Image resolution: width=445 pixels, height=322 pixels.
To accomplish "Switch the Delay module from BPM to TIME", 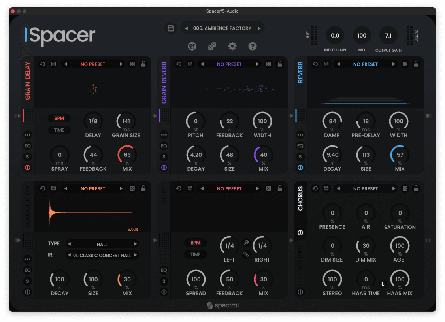I will [x=196, y=254].
